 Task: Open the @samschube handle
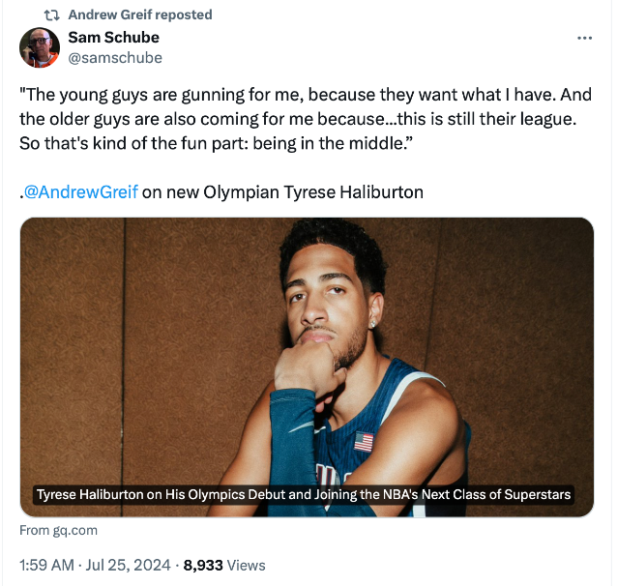click(114, 58)
